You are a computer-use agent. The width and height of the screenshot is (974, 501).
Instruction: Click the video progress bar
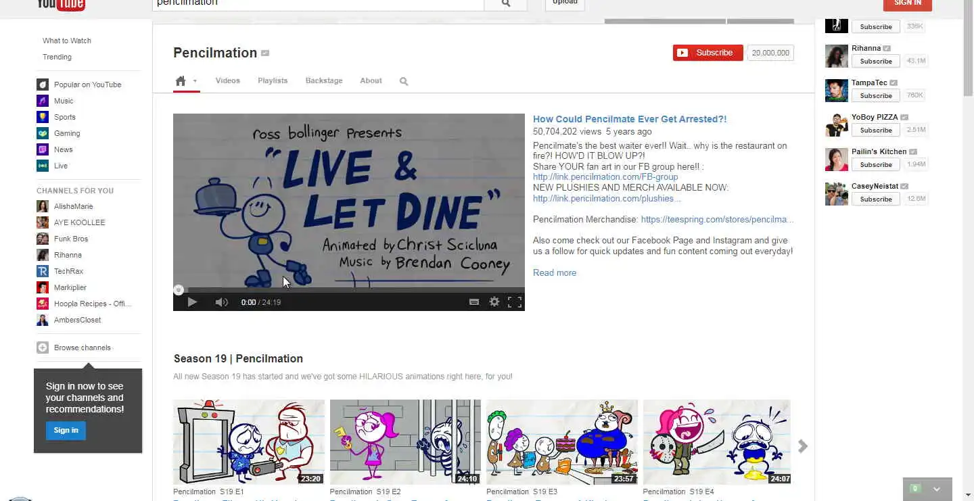pos(349,290)
